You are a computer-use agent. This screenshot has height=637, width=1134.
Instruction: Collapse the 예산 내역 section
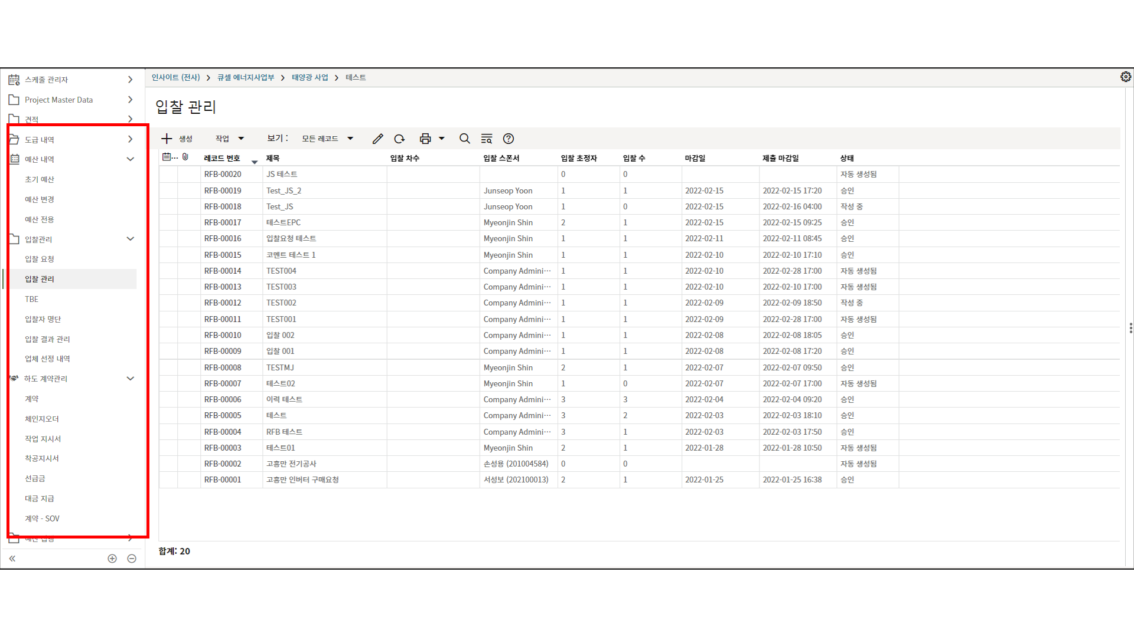click(131, 159)
